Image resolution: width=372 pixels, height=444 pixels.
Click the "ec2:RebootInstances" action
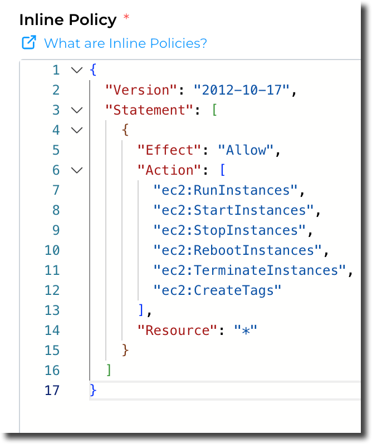click(238, 250)
